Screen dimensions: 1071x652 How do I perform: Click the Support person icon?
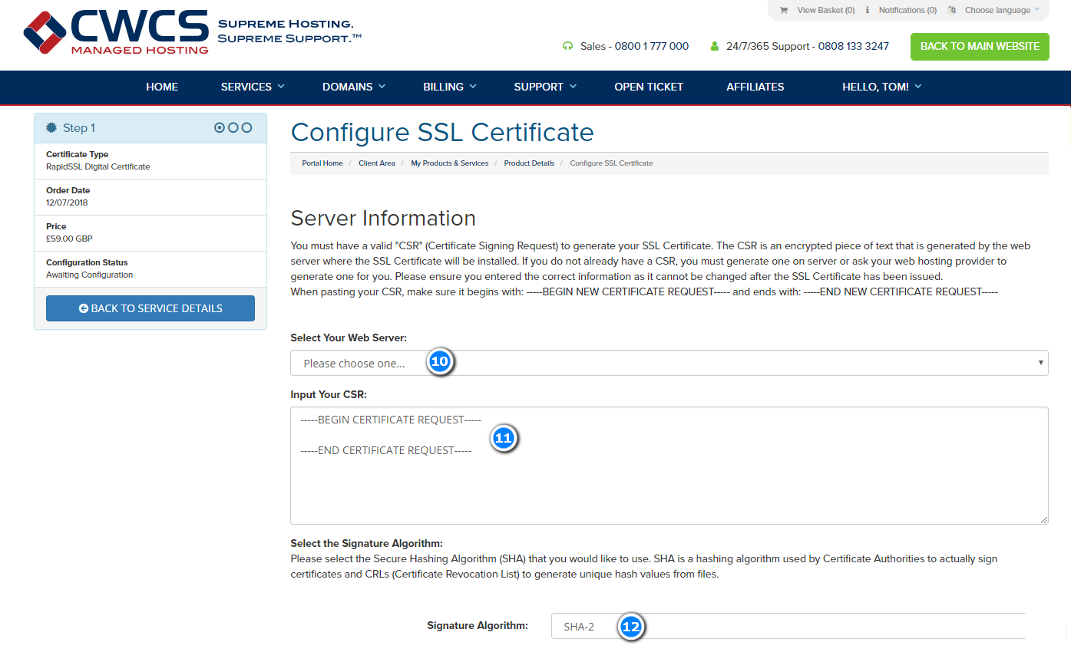point(715,46)
